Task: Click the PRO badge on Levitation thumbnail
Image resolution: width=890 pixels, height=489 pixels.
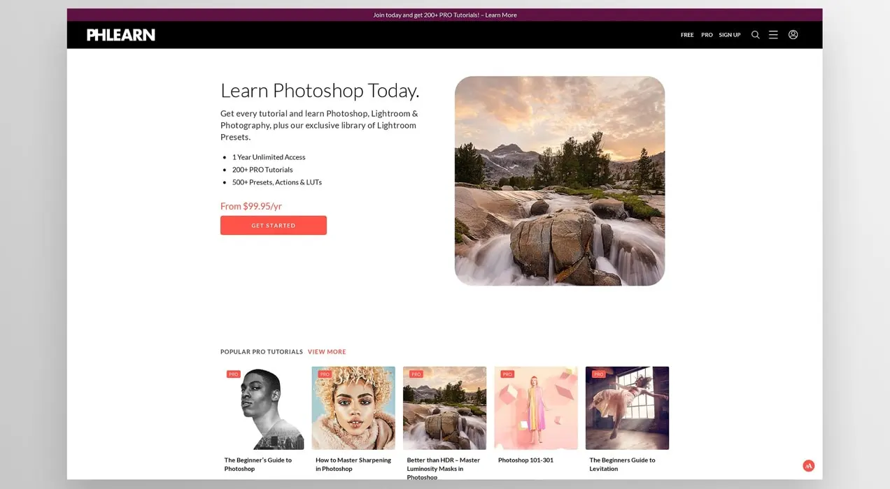Action: 598,374
